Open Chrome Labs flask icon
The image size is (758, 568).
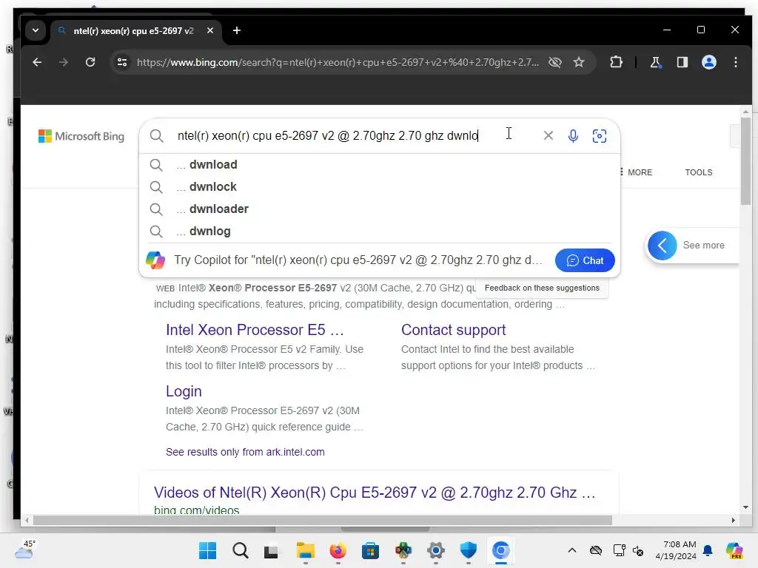point(656,62)
